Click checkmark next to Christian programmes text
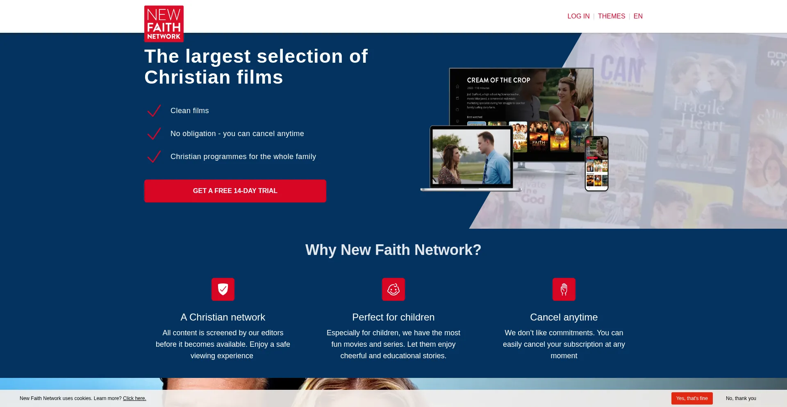Viewport: 787px width, 407px height. [x=154, y=157]
